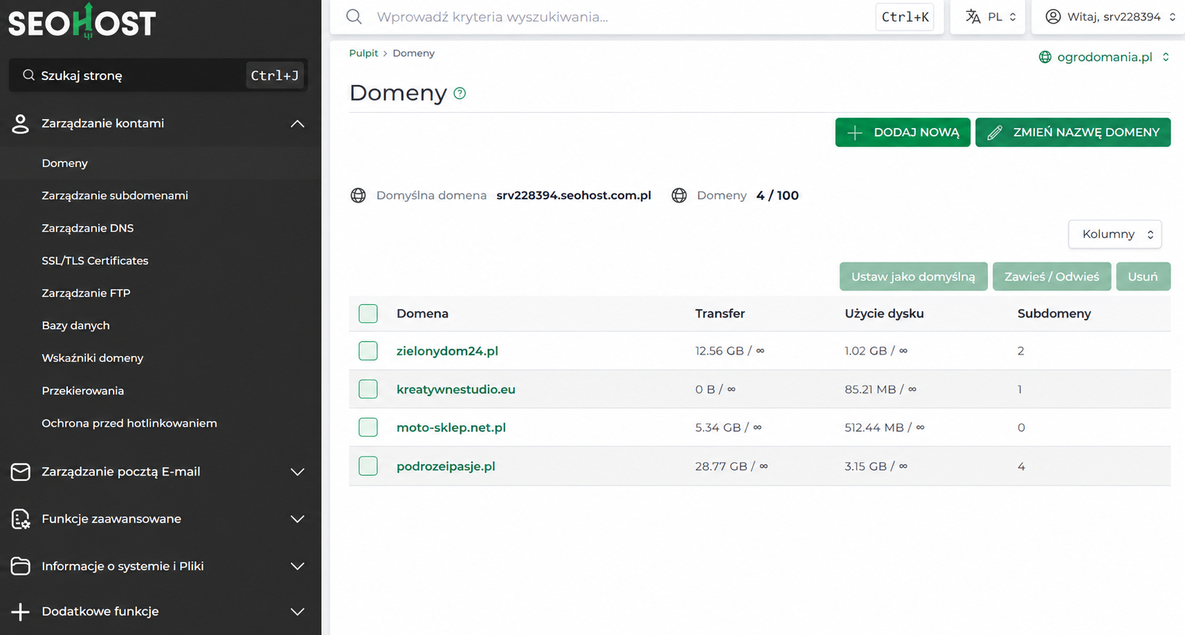The width and height of the screenshot is (1185, 635).
Task: Click the ZMIEŃ NAZWĘ DOMENY button
Action: click(x=1072, y=132)
